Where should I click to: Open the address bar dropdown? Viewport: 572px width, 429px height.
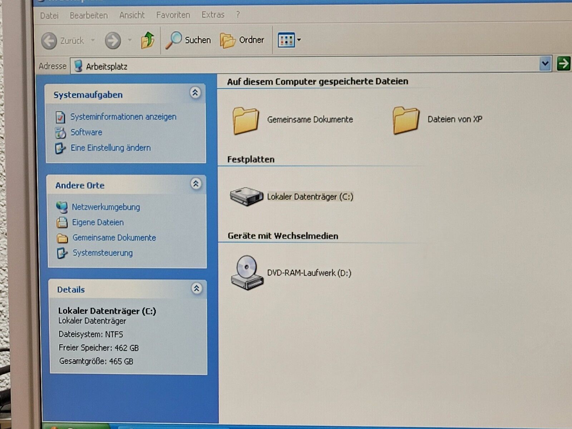545,64
